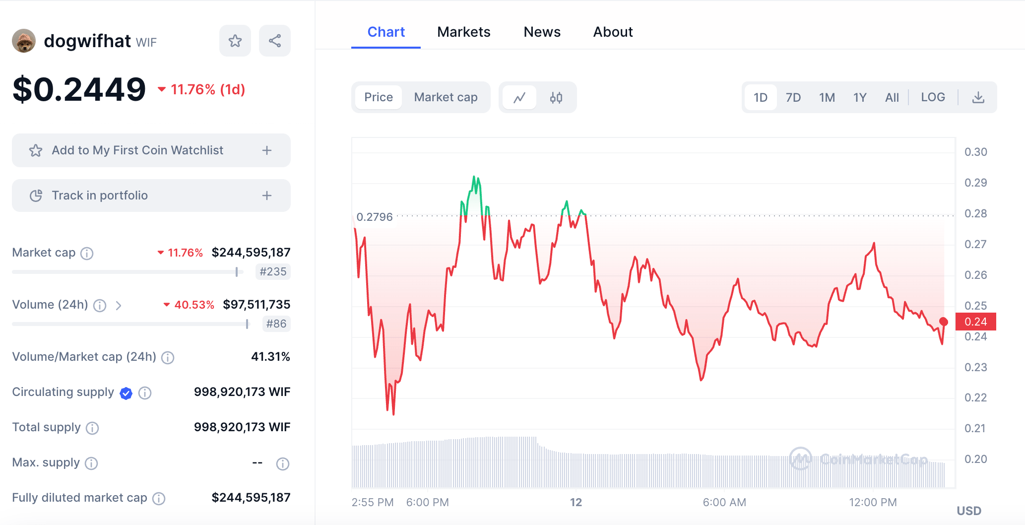Click the $244,595,187 market cap value
Viewport: 1025px width, 525px height.
251,253
